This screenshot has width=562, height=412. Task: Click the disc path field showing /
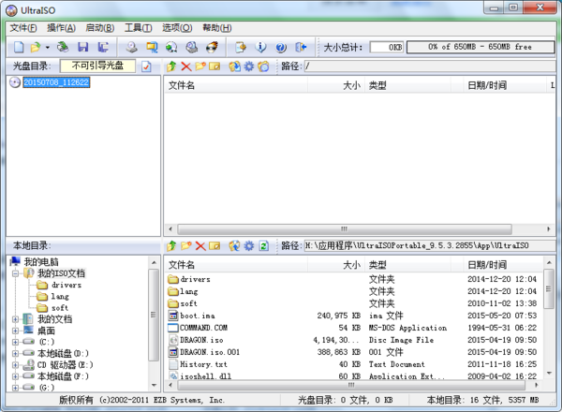(x=430, y=66)
